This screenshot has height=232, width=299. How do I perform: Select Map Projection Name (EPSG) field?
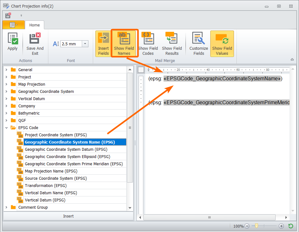click(x=75, y=171)
